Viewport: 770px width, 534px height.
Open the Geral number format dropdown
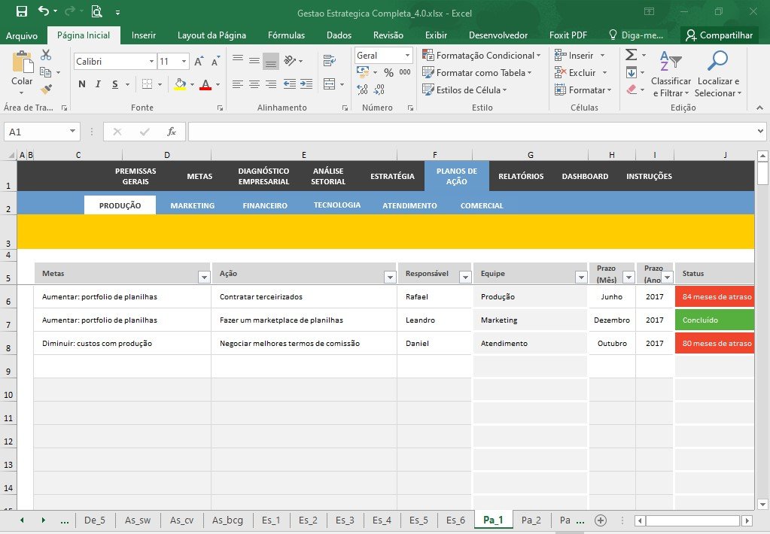tap(408, 56)
